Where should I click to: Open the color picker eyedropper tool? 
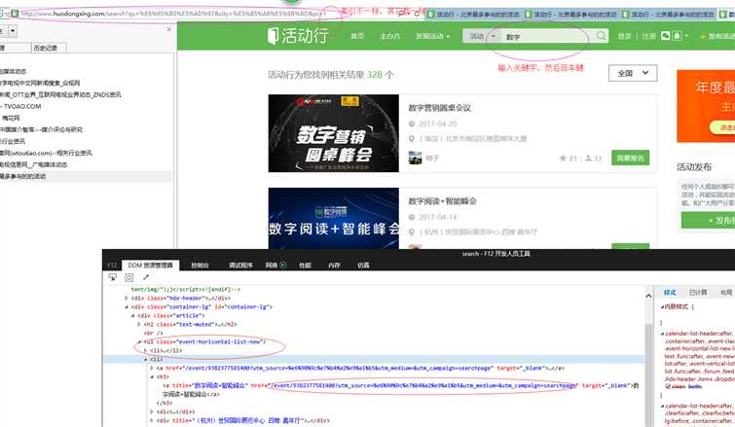click(x=146, y=277)
